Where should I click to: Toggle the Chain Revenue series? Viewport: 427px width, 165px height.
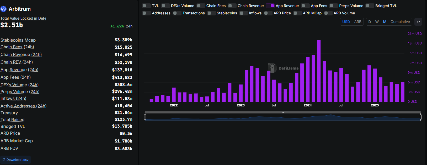click(232, 6)
